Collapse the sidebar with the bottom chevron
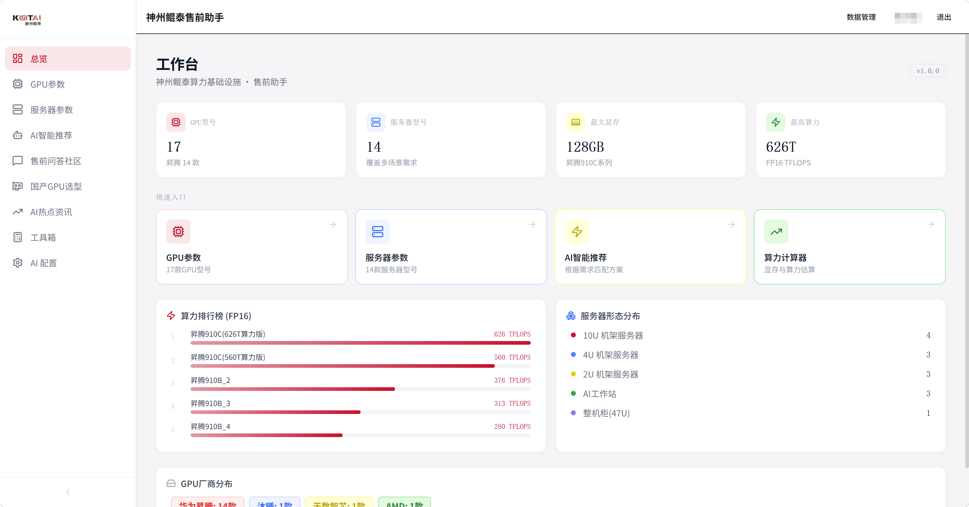969x507 pixels. [68, 492]
